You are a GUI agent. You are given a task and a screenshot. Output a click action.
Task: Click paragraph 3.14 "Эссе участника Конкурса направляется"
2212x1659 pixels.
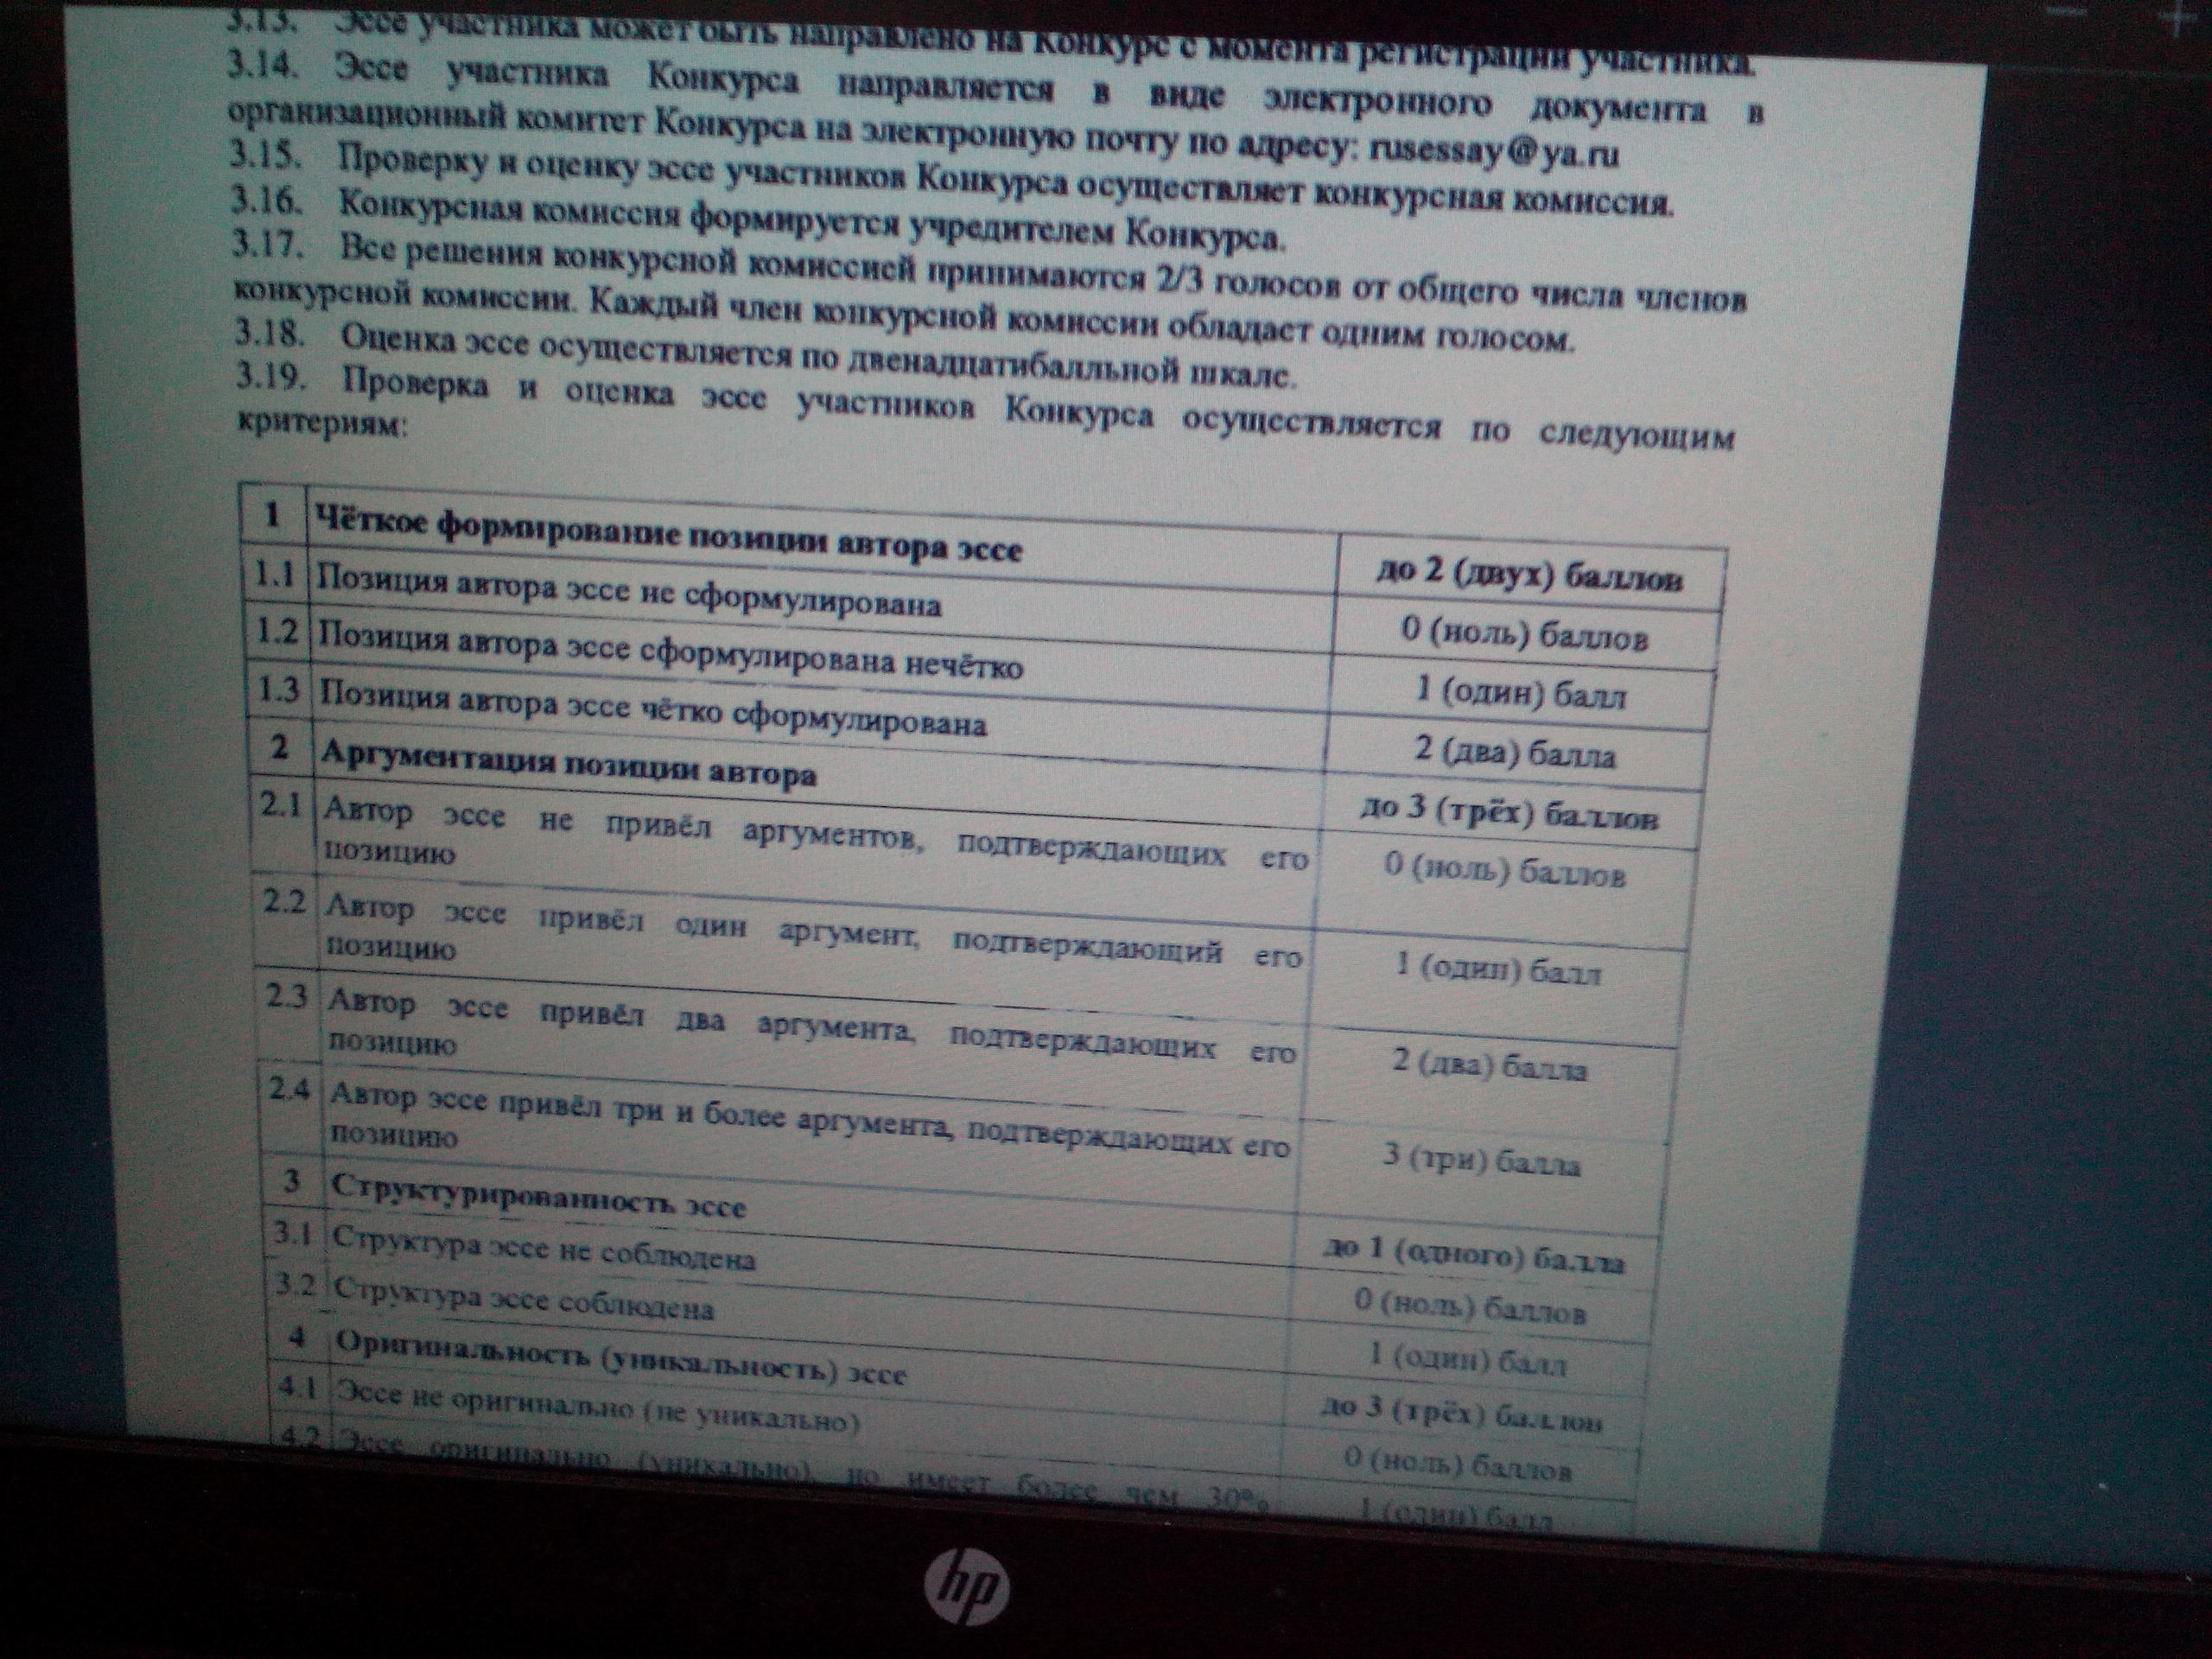tap(996, 109)
